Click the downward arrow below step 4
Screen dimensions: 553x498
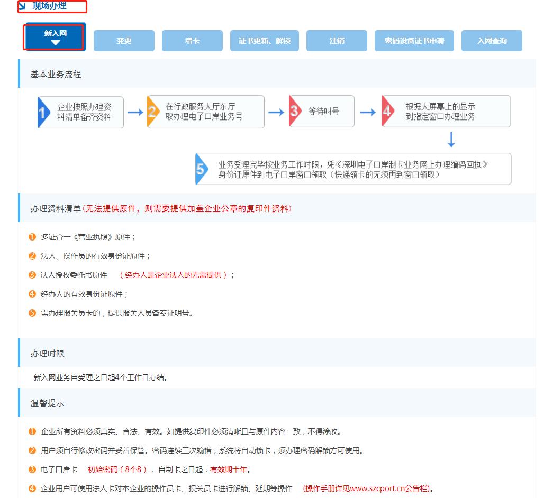click(451, 141)
